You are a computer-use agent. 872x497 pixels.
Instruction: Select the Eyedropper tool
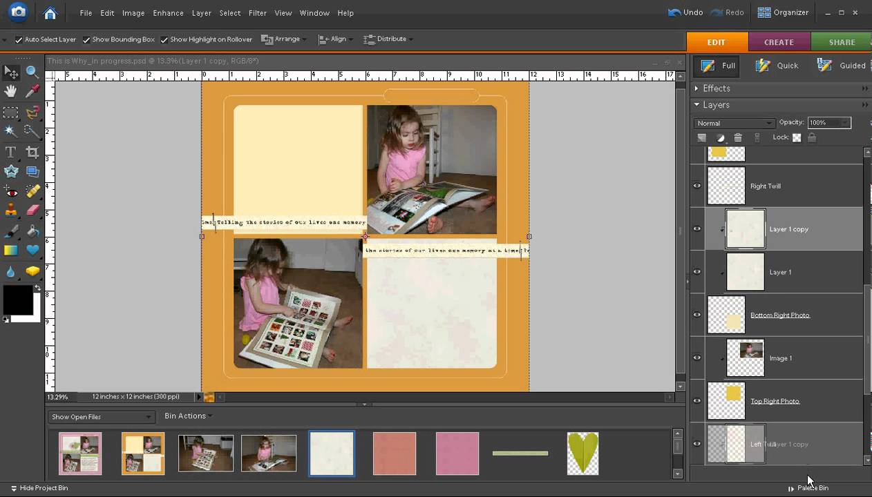[32, 91]
